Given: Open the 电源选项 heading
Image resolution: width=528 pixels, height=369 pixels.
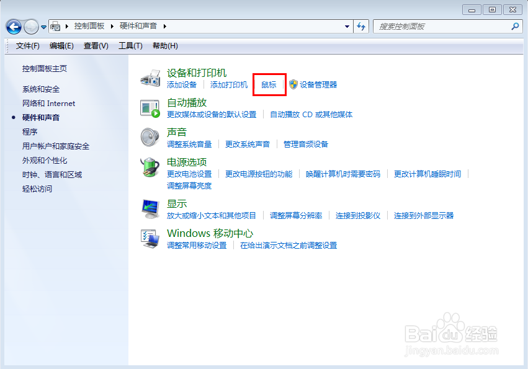Looking at the screenshot, I should coord(187,162).
